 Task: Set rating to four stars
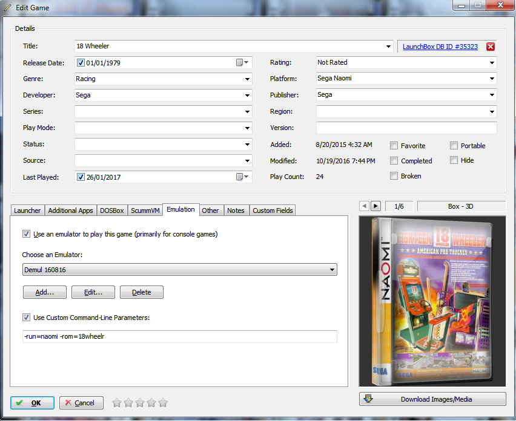tap(151, 403)
